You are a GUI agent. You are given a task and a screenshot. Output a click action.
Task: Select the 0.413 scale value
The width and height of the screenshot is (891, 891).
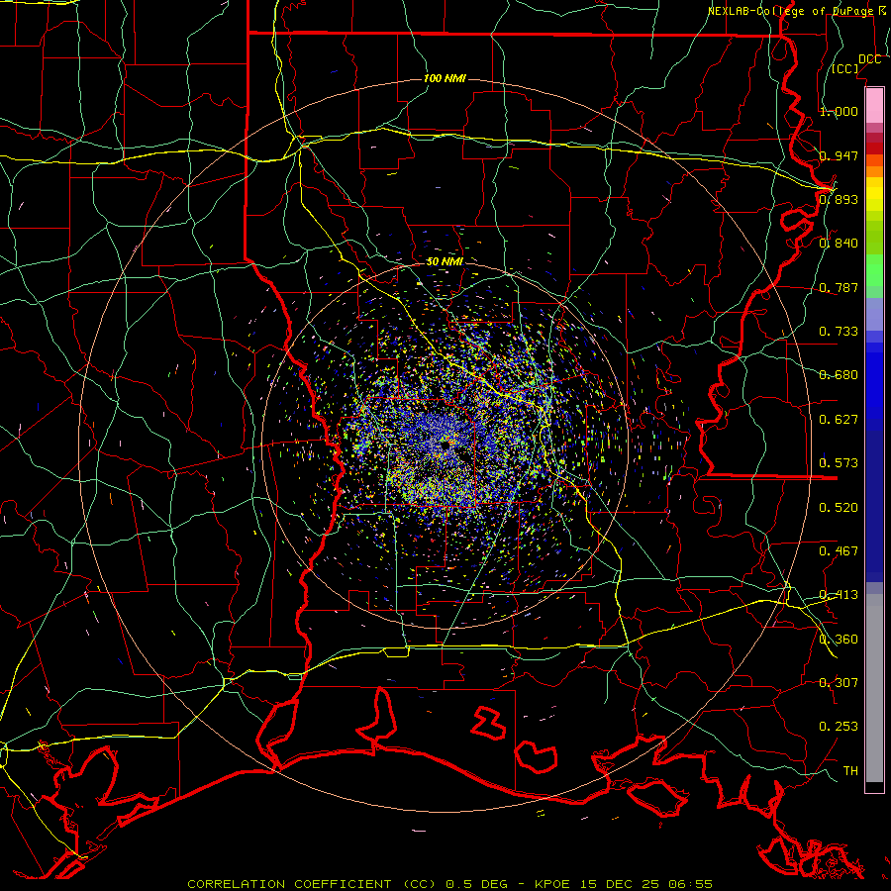(839, 595)
